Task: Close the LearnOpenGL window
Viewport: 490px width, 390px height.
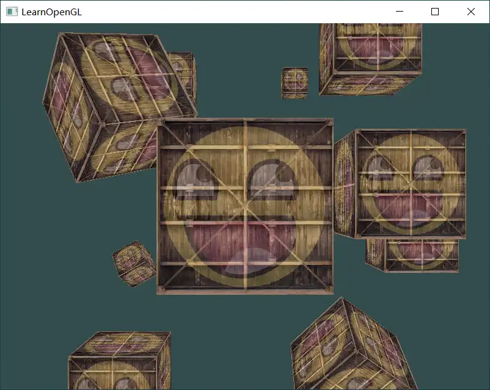Action: click(470, 12)
